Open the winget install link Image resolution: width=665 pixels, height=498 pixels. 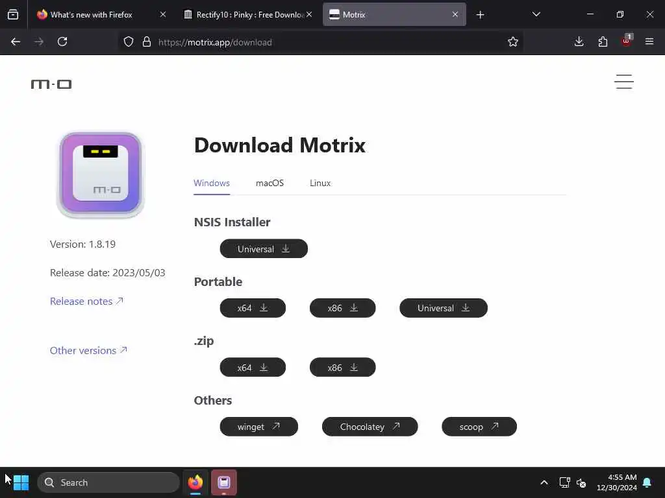[x=258, y=427]
